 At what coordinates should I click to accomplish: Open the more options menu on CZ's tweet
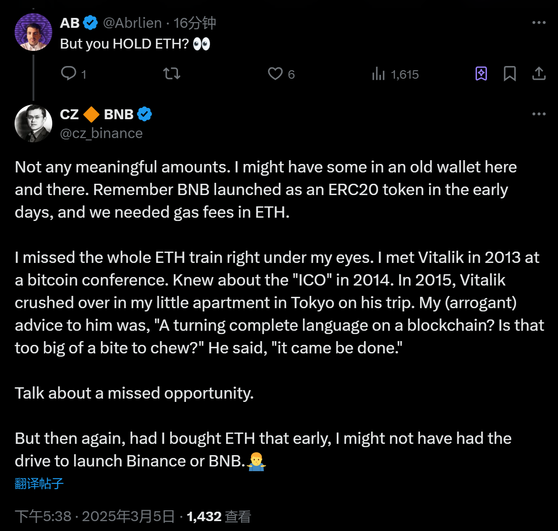pyautogui.click(x=538, y=114)
